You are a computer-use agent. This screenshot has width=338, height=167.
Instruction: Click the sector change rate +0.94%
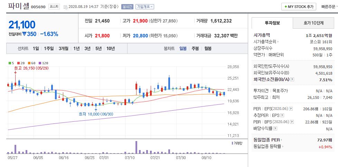coord(325,147)
